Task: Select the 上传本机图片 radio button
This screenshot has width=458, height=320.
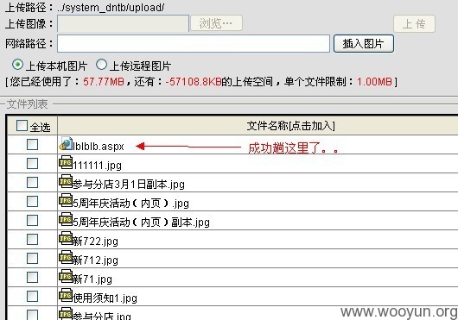Action: [17, 65]
